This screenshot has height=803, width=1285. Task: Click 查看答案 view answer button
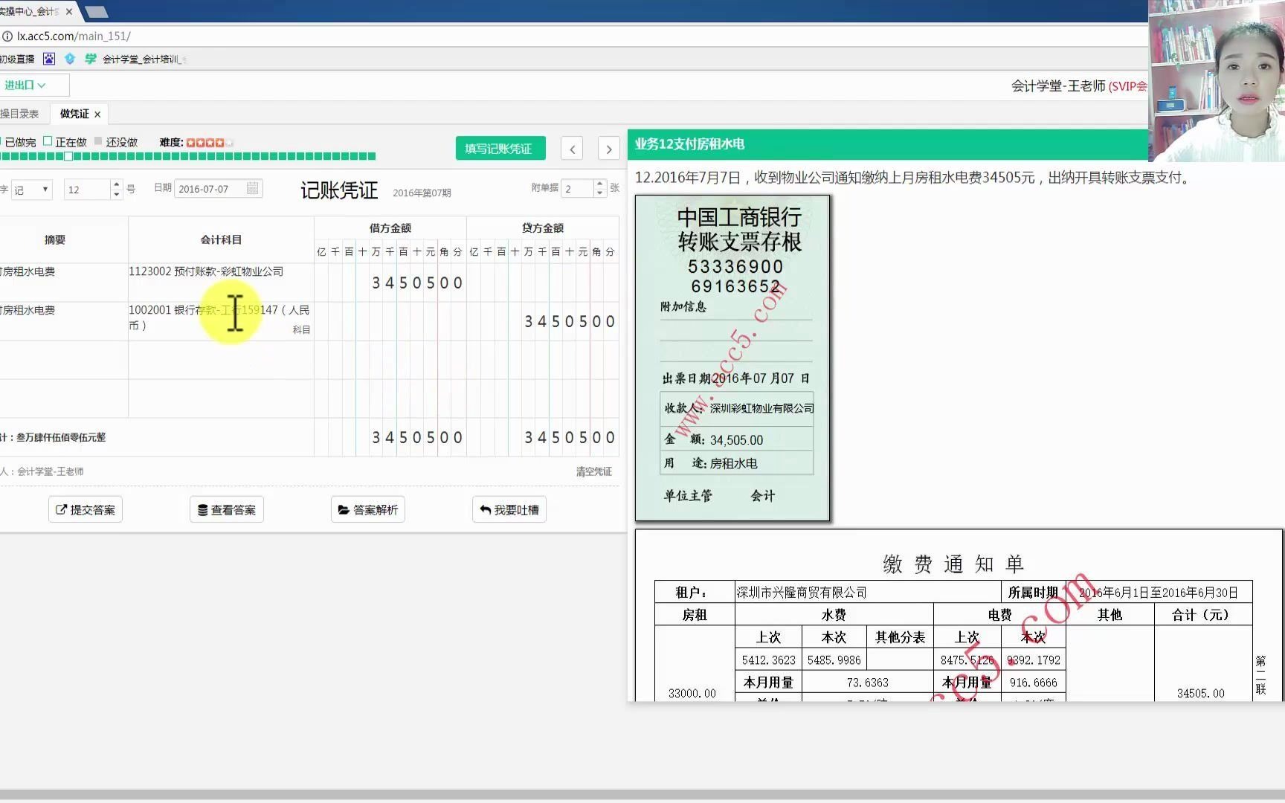(227, 509)
